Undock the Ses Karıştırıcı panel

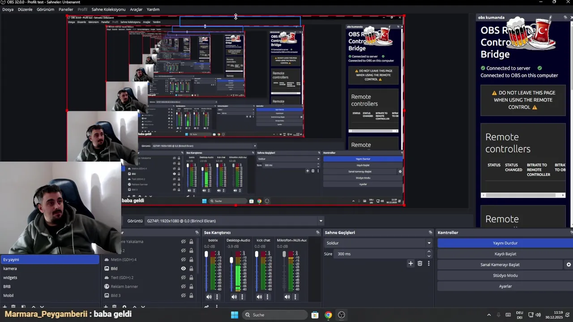pyautogui.click(x=318, y=233)
